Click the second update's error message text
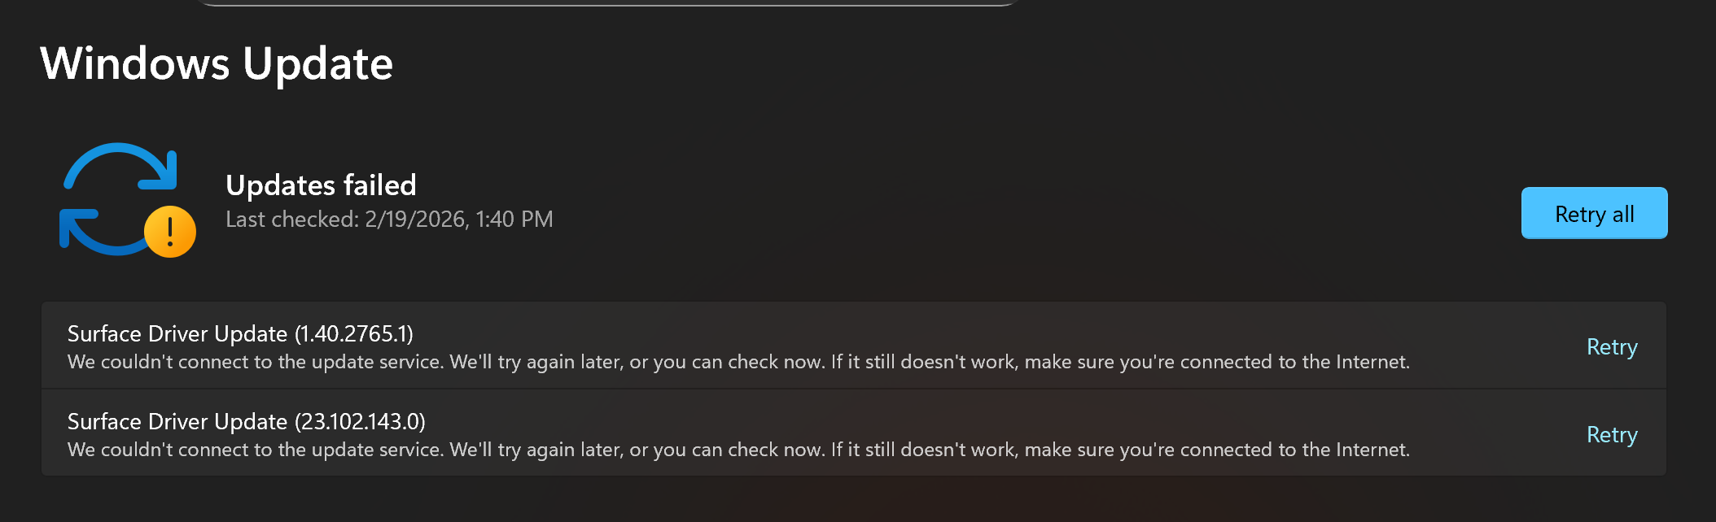This screenshot has height=522, width=1716. 738,450
